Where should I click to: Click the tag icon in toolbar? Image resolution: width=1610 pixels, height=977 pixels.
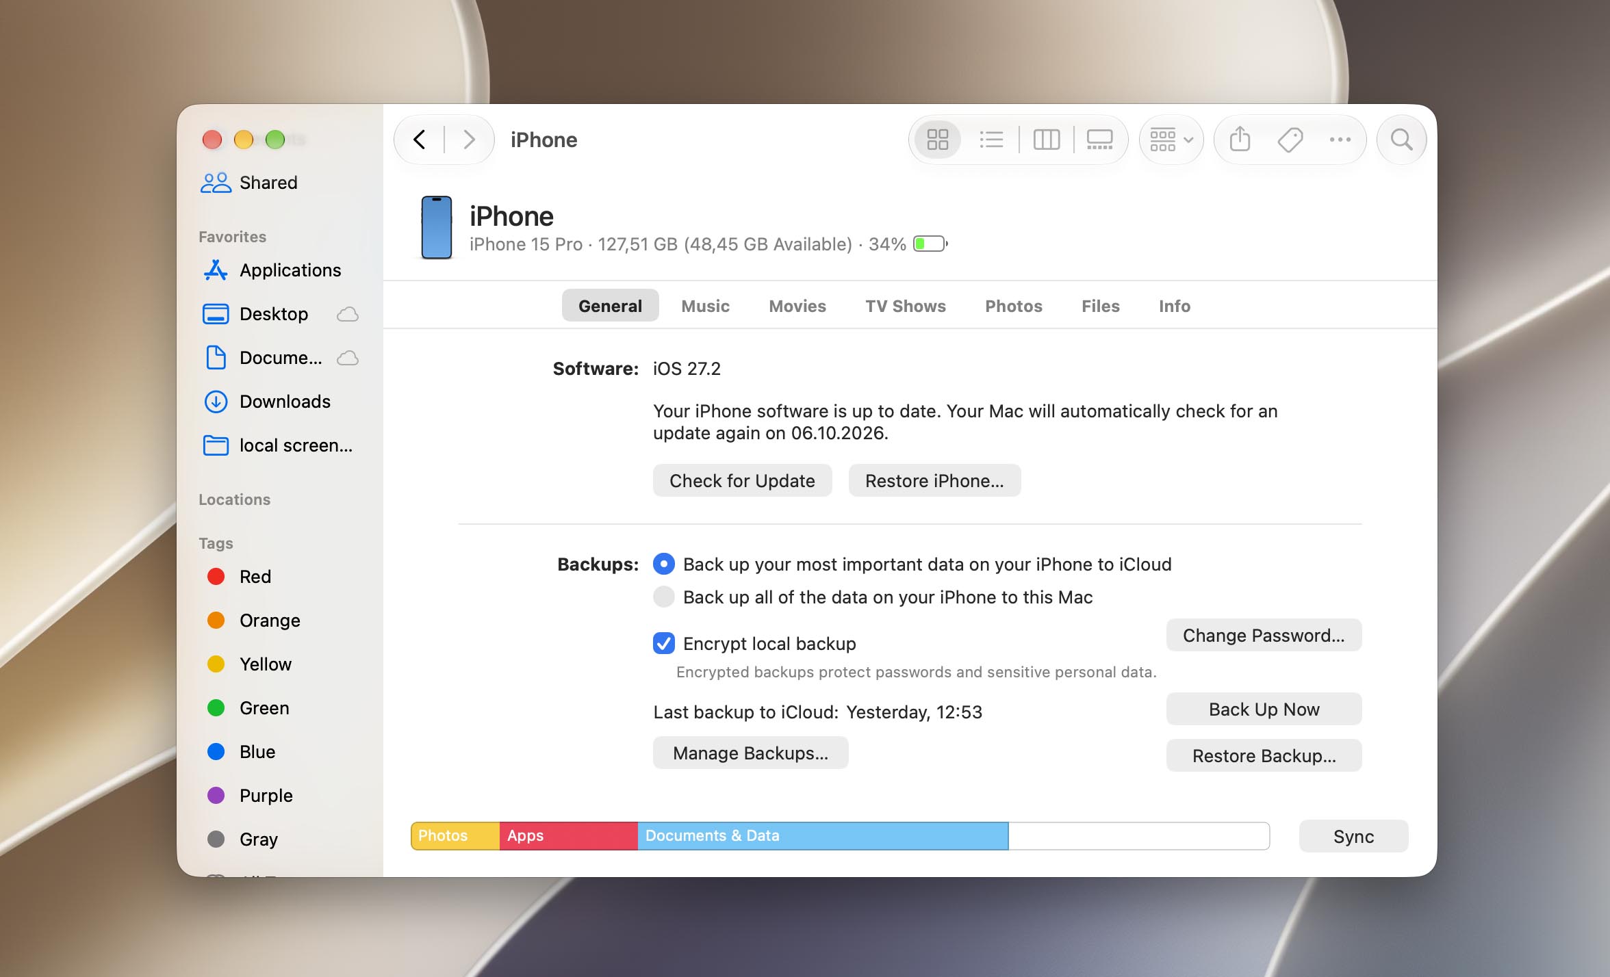[x=1290, y=140]
